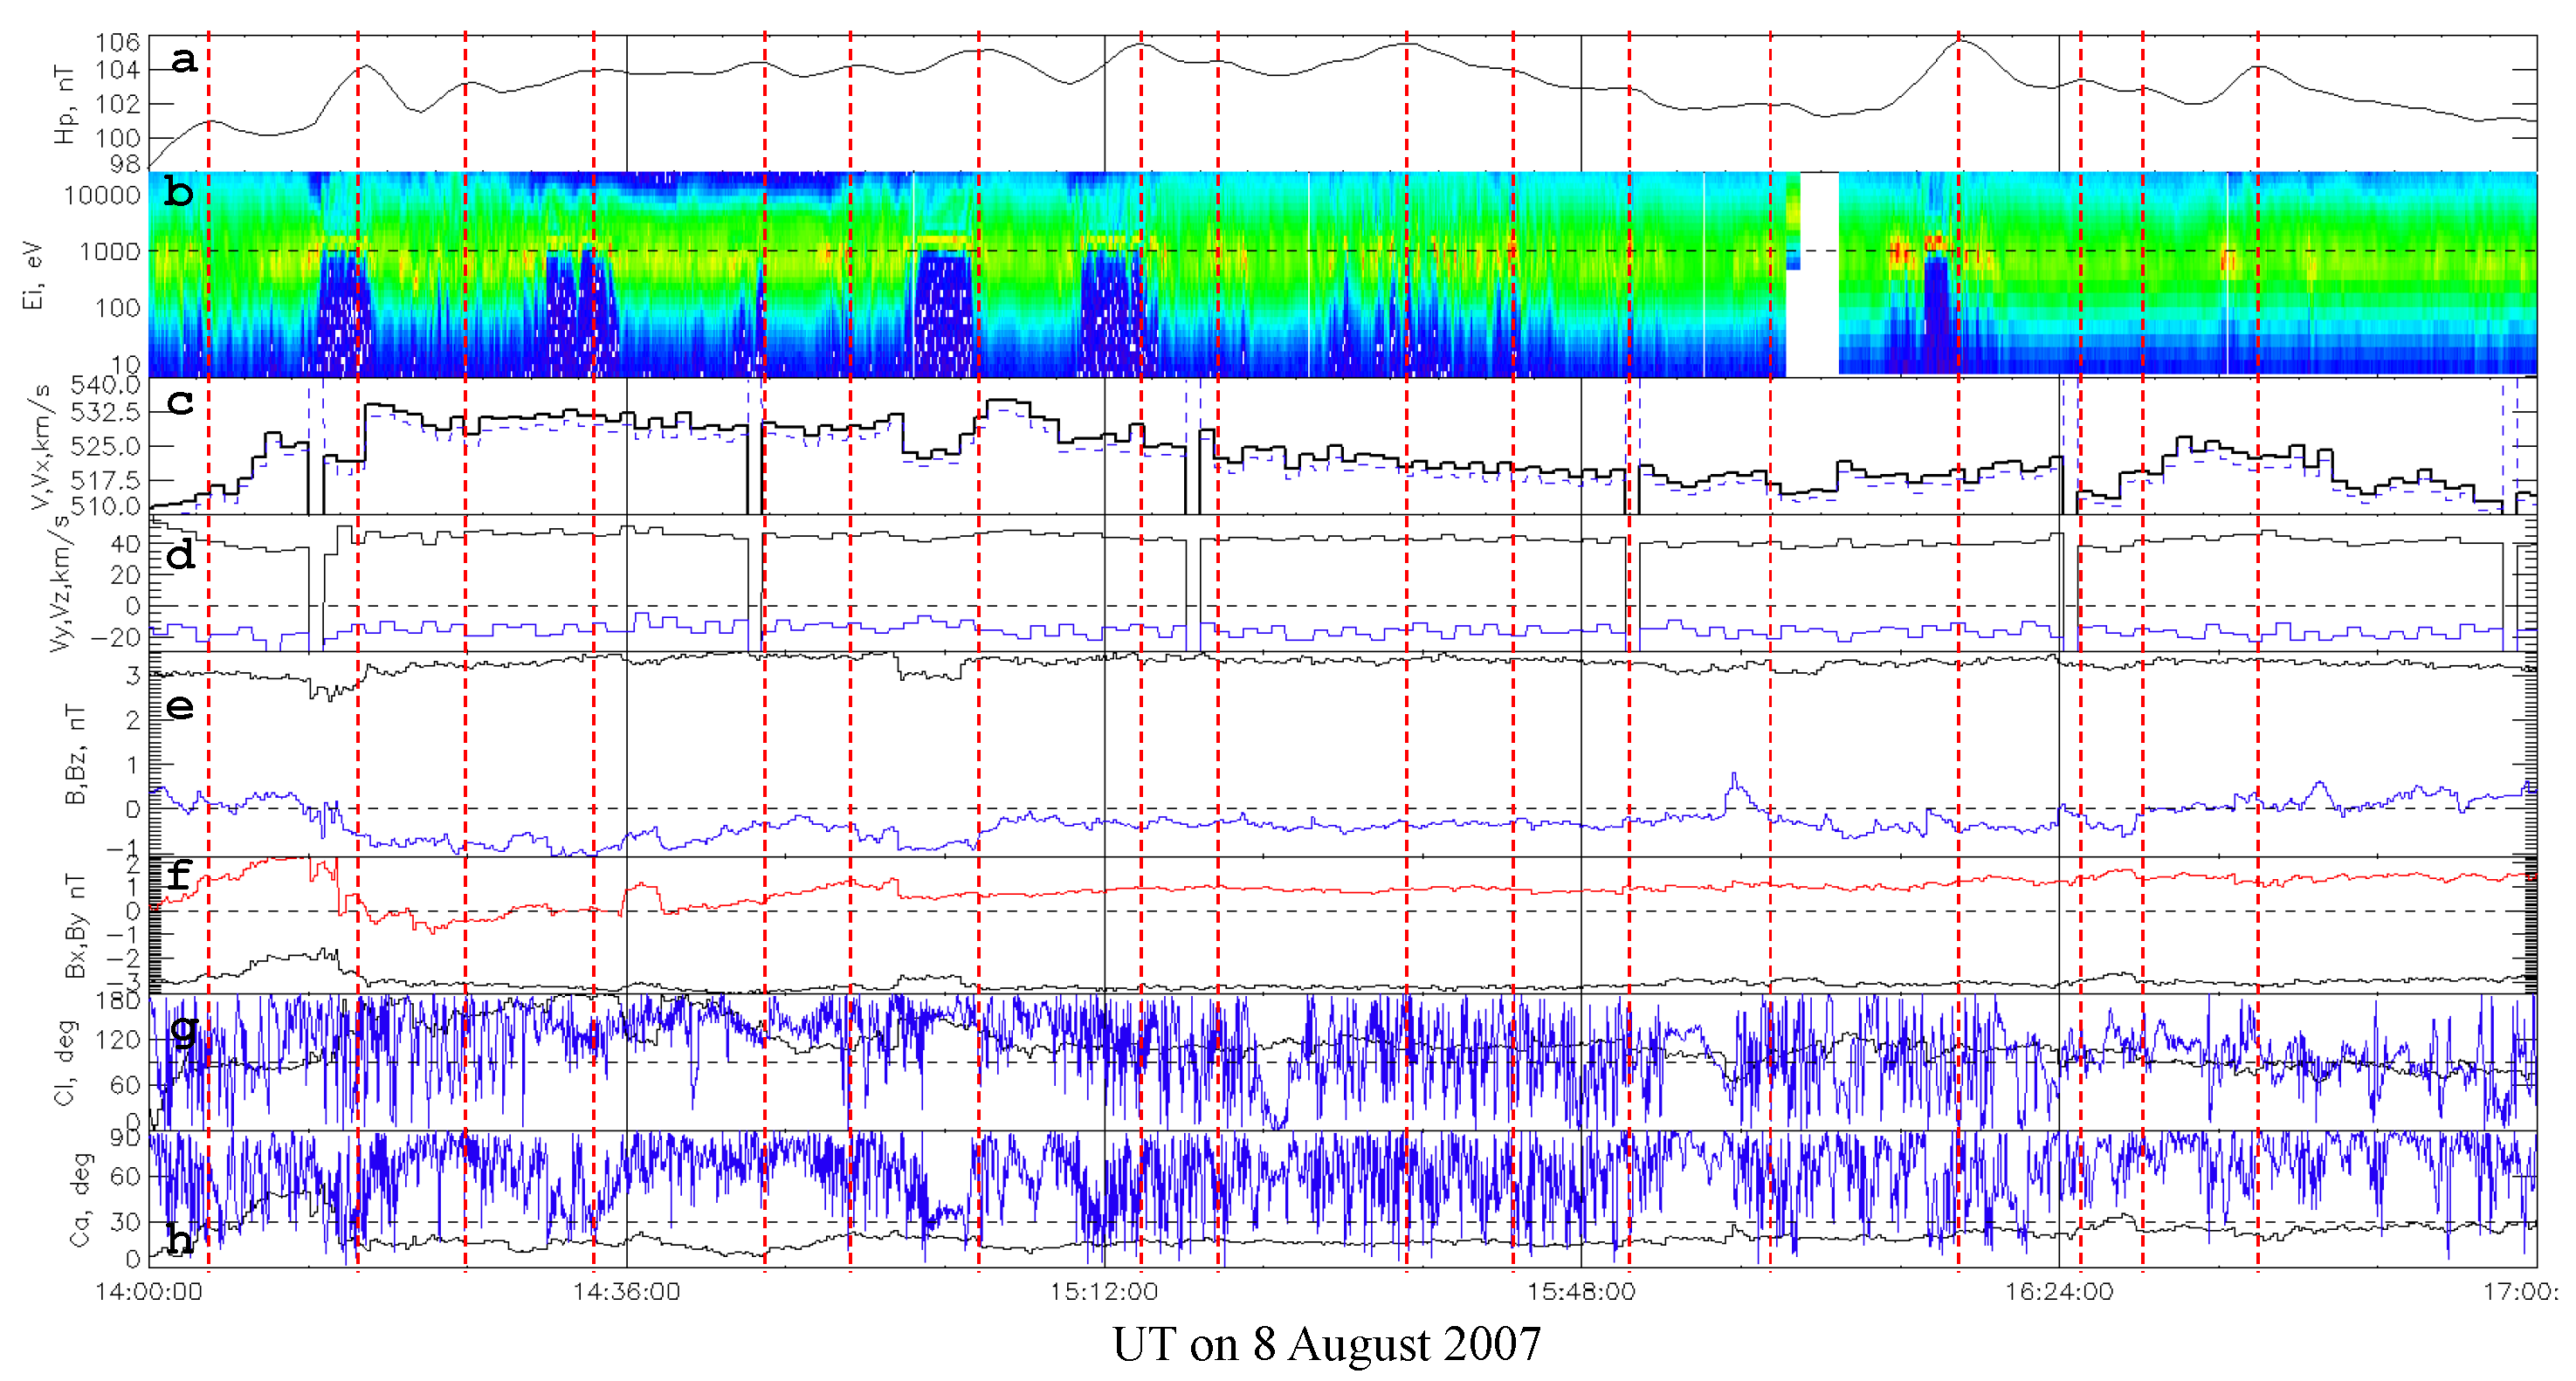This screenshot has width=2576, height=1381.
Task: Click panel label letter b
Action: pyautogui.click(x=179, y=191)
